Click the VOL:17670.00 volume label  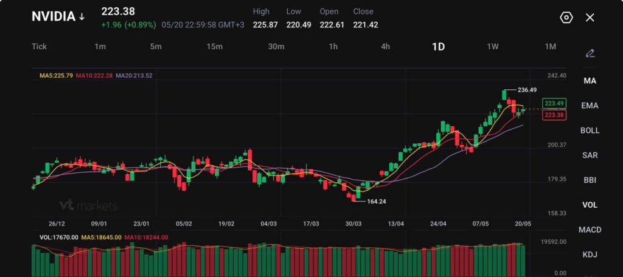(58, 238)
